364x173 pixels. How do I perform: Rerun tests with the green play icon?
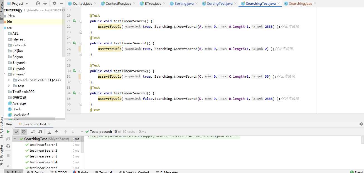tap(8, 132)
